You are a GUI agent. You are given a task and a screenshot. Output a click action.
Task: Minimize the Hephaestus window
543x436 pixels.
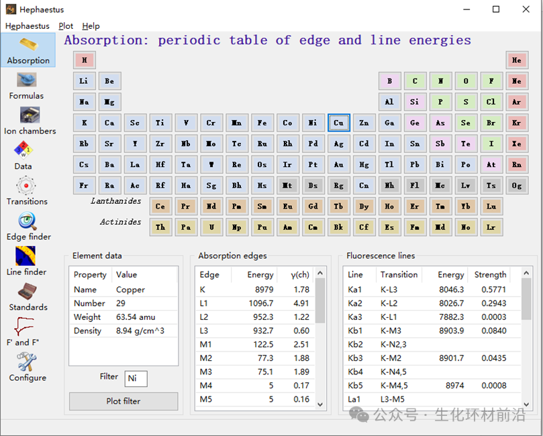(x=466, y=9)
